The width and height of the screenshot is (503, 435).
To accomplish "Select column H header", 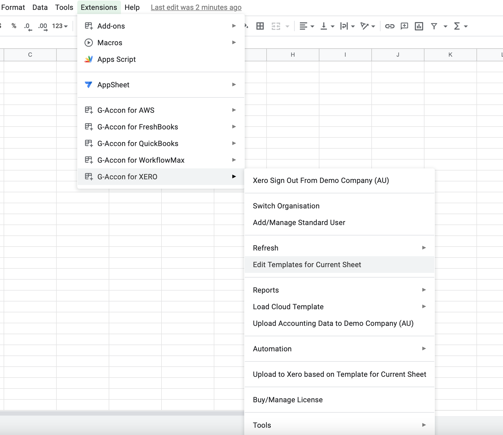I will [x=293, y=55].
